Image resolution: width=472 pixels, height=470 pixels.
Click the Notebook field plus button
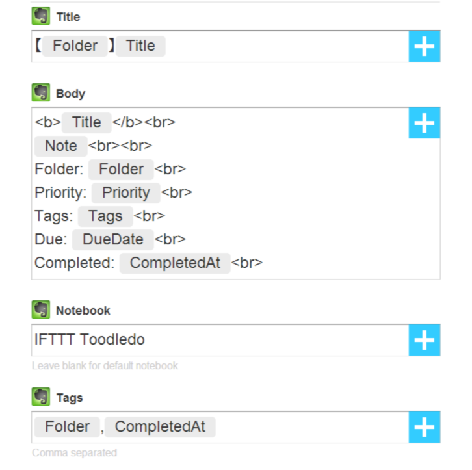pos(424,340)
